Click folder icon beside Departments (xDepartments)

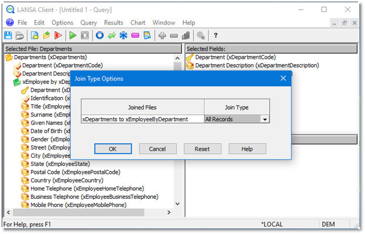pos(9,57)
